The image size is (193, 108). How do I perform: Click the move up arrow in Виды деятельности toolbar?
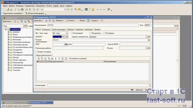(56, 58)
